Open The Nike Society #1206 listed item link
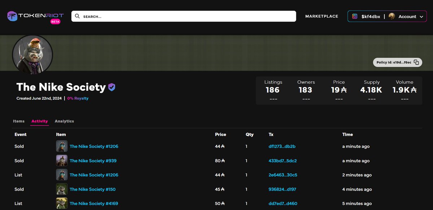Image resolution: width=433 pixels, height=210 pixels. click(94, 175)
